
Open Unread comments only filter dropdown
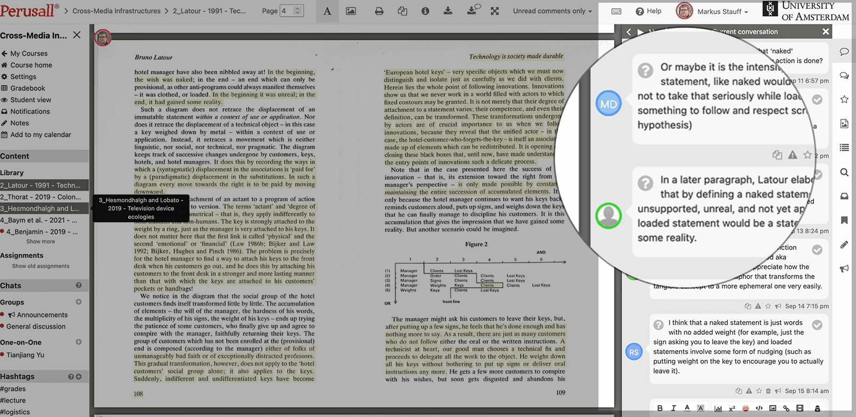552,11
